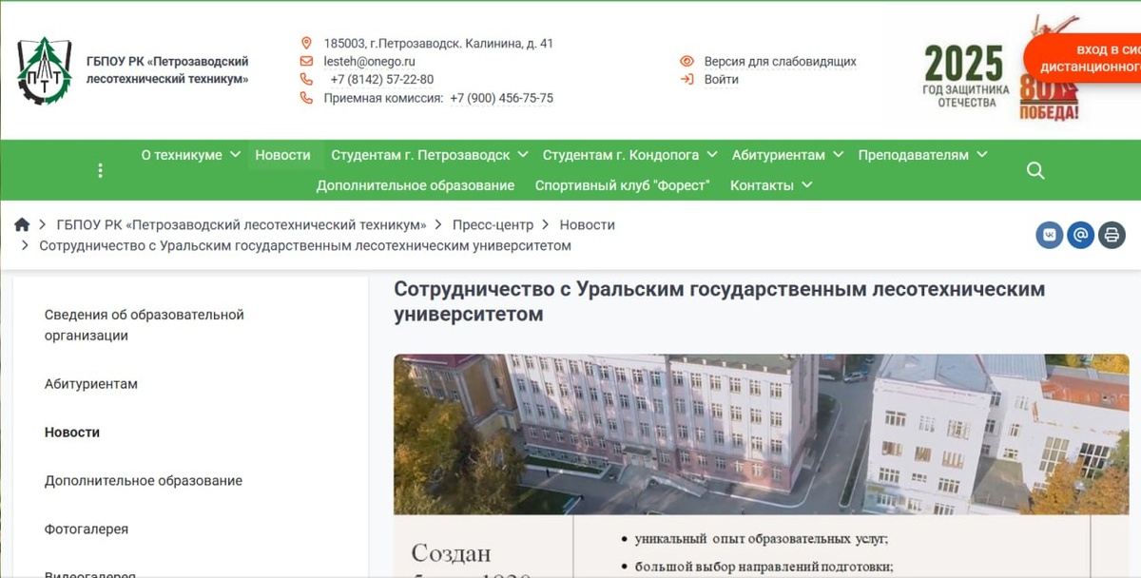The image size is (1141, 578).
Task: Open Дополнительное образование in the left sidebar
Action: 144,480
